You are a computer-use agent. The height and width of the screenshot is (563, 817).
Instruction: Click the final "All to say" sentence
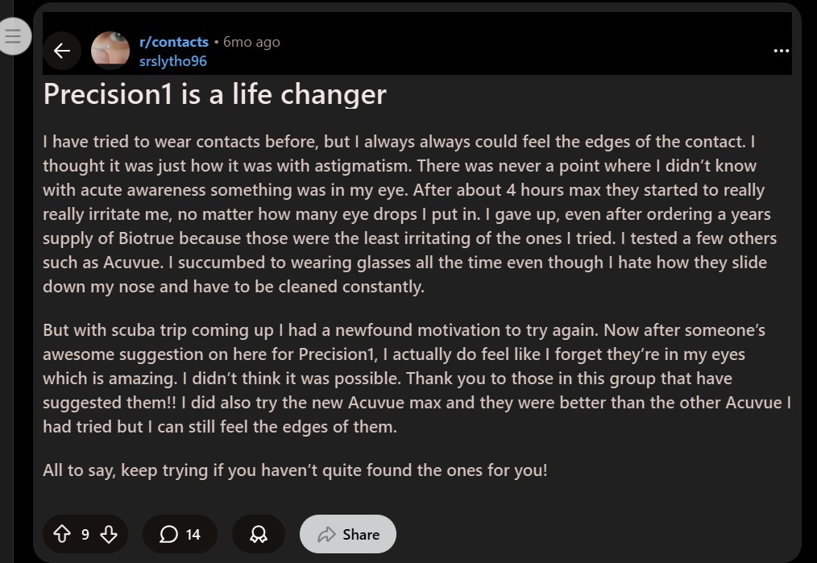click(x=295, y=470)
